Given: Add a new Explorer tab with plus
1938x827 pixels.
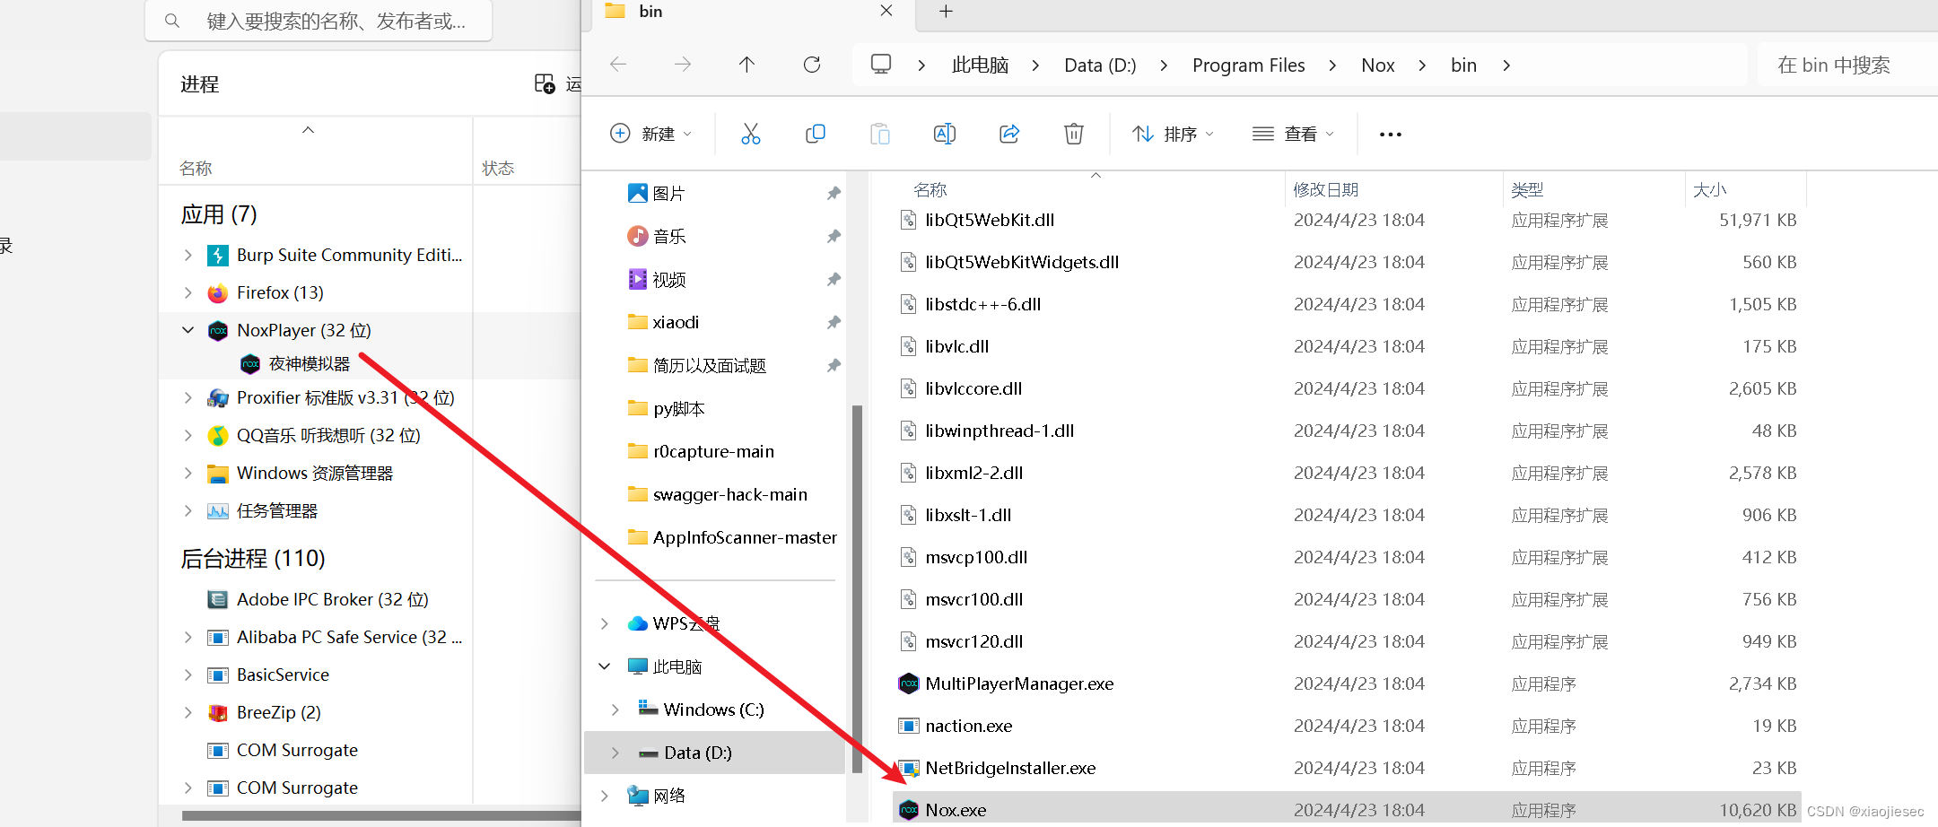Looking at the screenshot, I should tap(946, 11).
